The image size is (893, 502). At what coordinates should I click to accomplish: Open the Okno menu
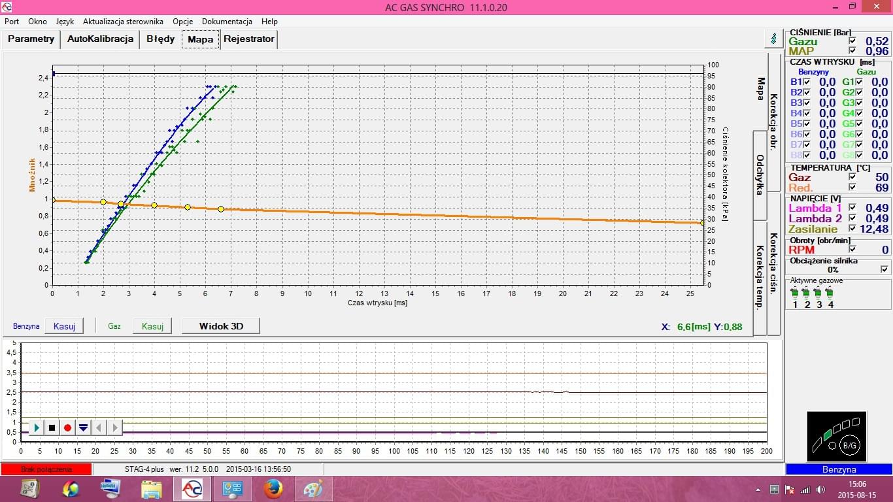click(x=37, y=22)
